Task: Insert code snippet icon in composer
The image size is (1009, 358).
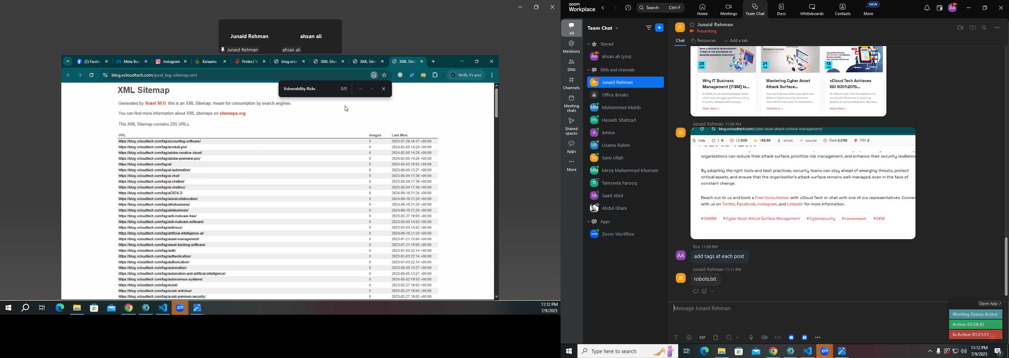Action: [778, 338]
